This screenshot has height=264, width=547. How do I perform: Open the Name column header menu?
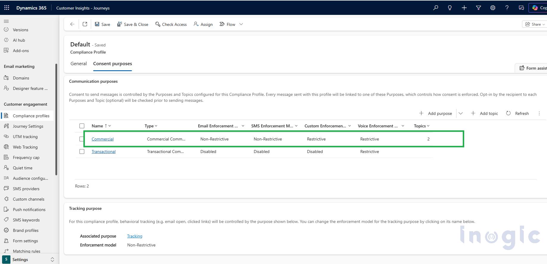pyautogui.click(x=101, y=126)
